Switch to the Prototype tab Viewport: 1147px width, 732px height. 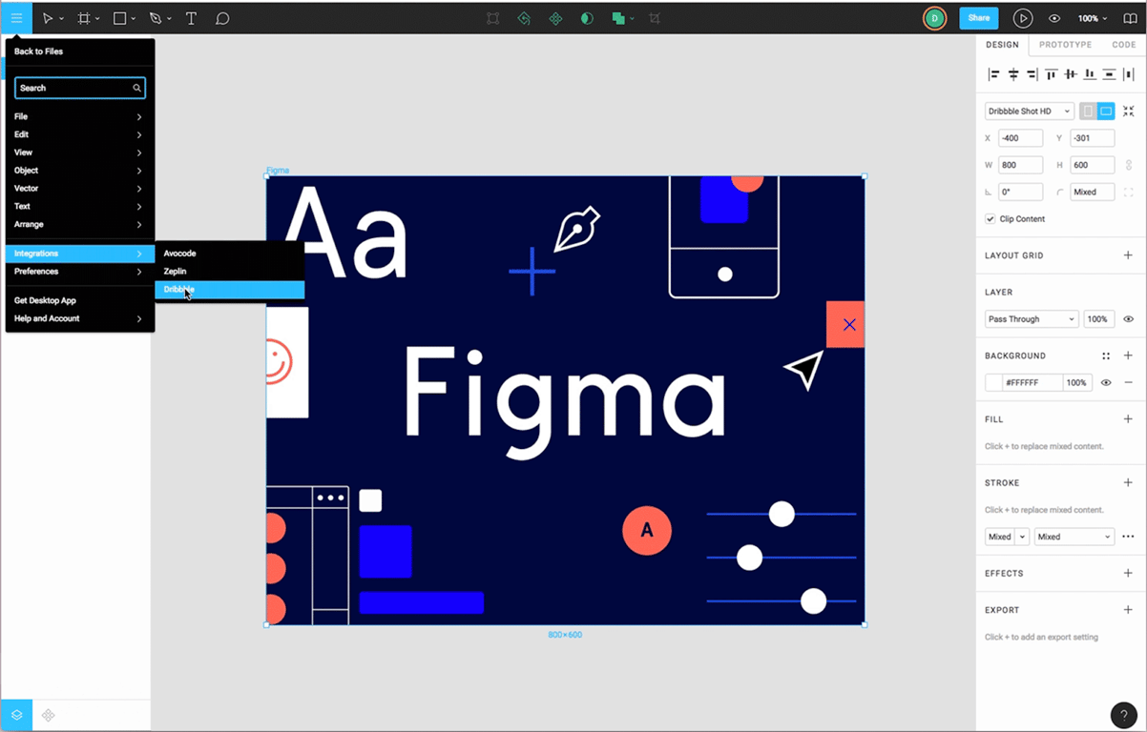tap(1065, 45)
